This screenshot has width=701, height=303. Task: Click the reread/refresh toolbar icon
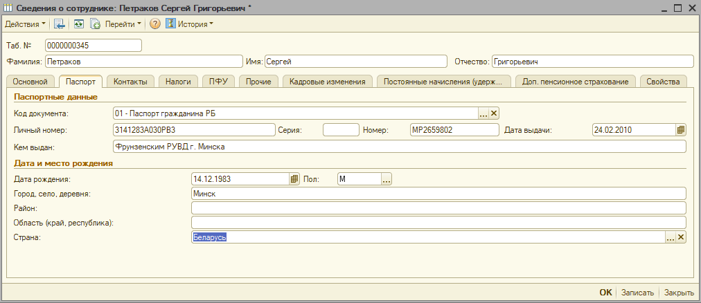click(x=79, y=24)
